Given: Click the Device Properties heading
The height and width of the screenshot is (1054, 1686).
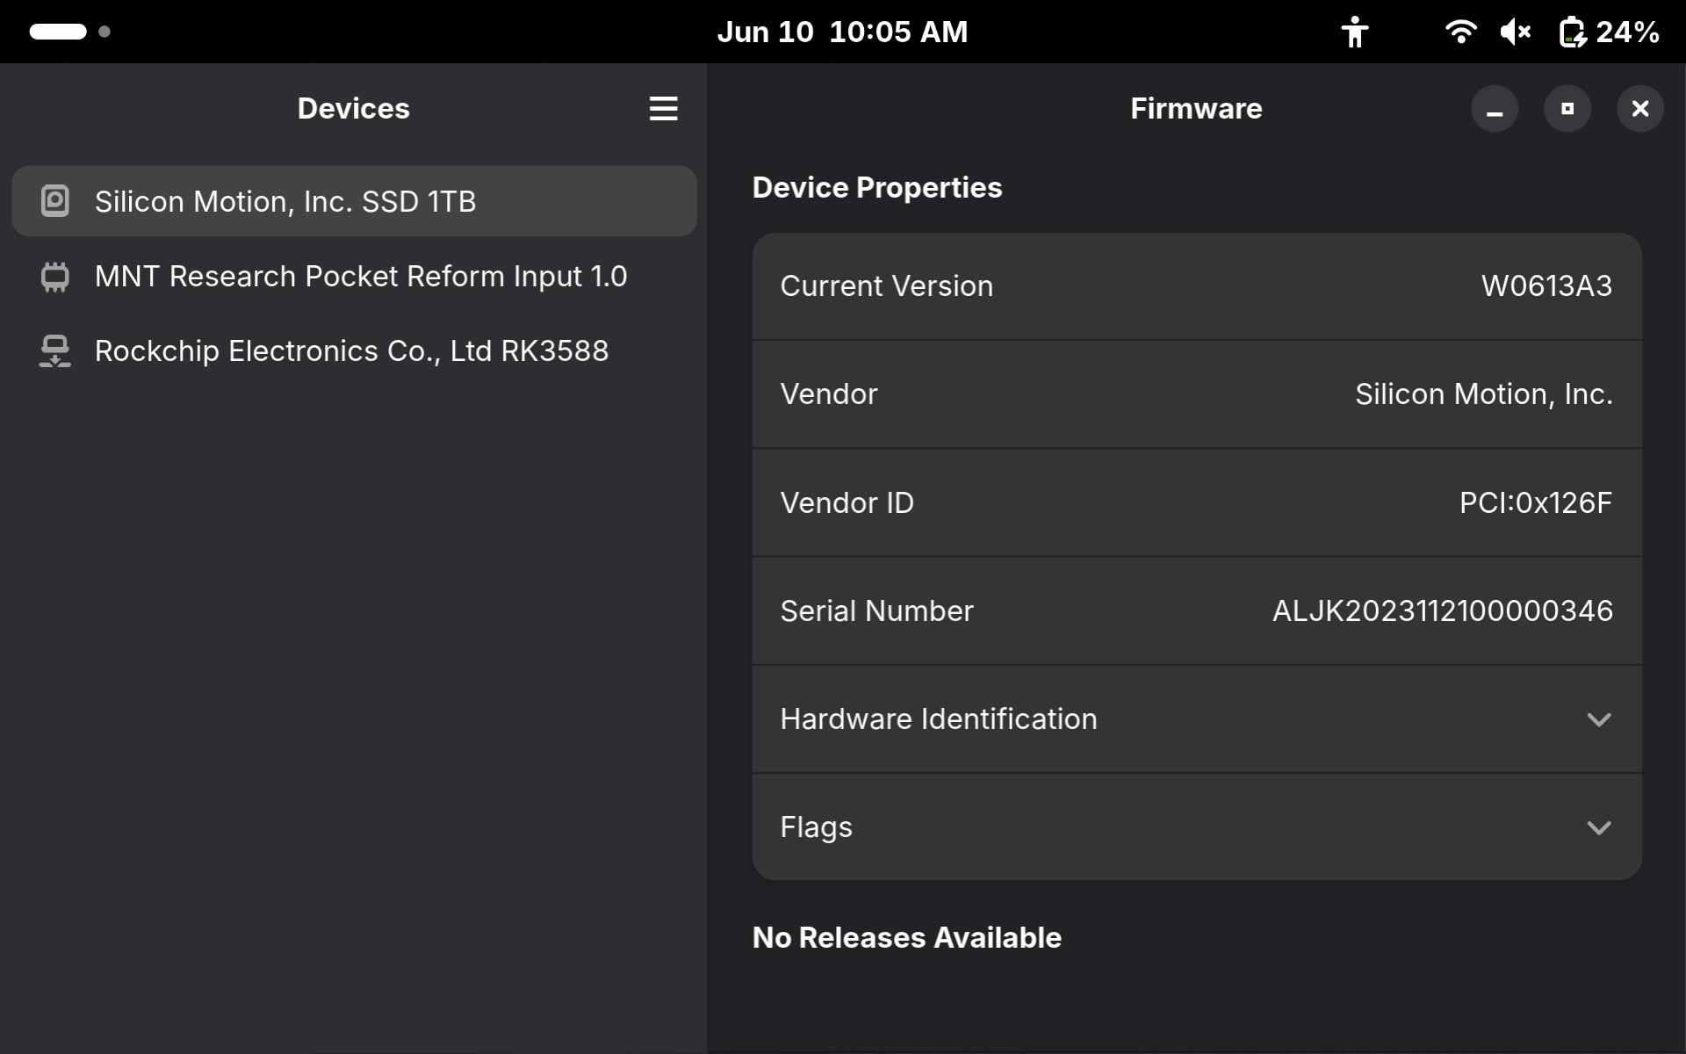Looking at the screenshot, I should tap(876, 188).
